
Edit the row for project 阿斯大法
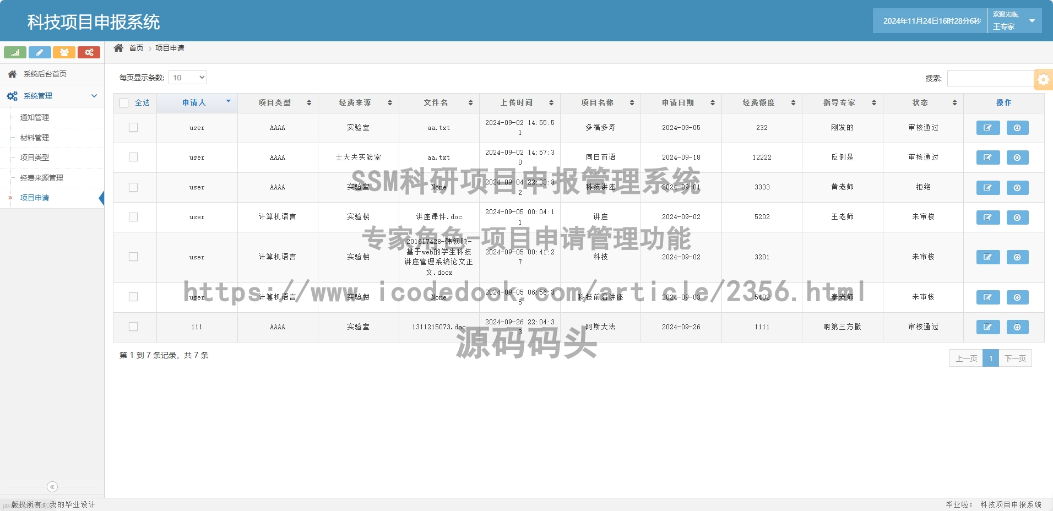(x=988, y=327)
